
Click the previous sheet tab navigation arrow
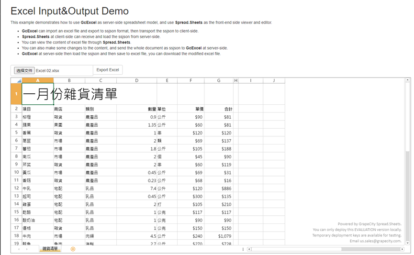click(19, 249)
